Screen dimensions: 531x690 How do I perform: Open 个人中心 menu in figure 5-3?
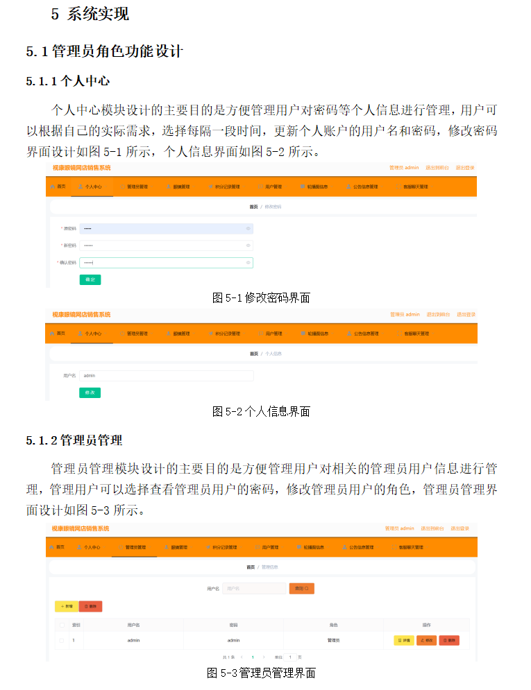tap(89, 547)
